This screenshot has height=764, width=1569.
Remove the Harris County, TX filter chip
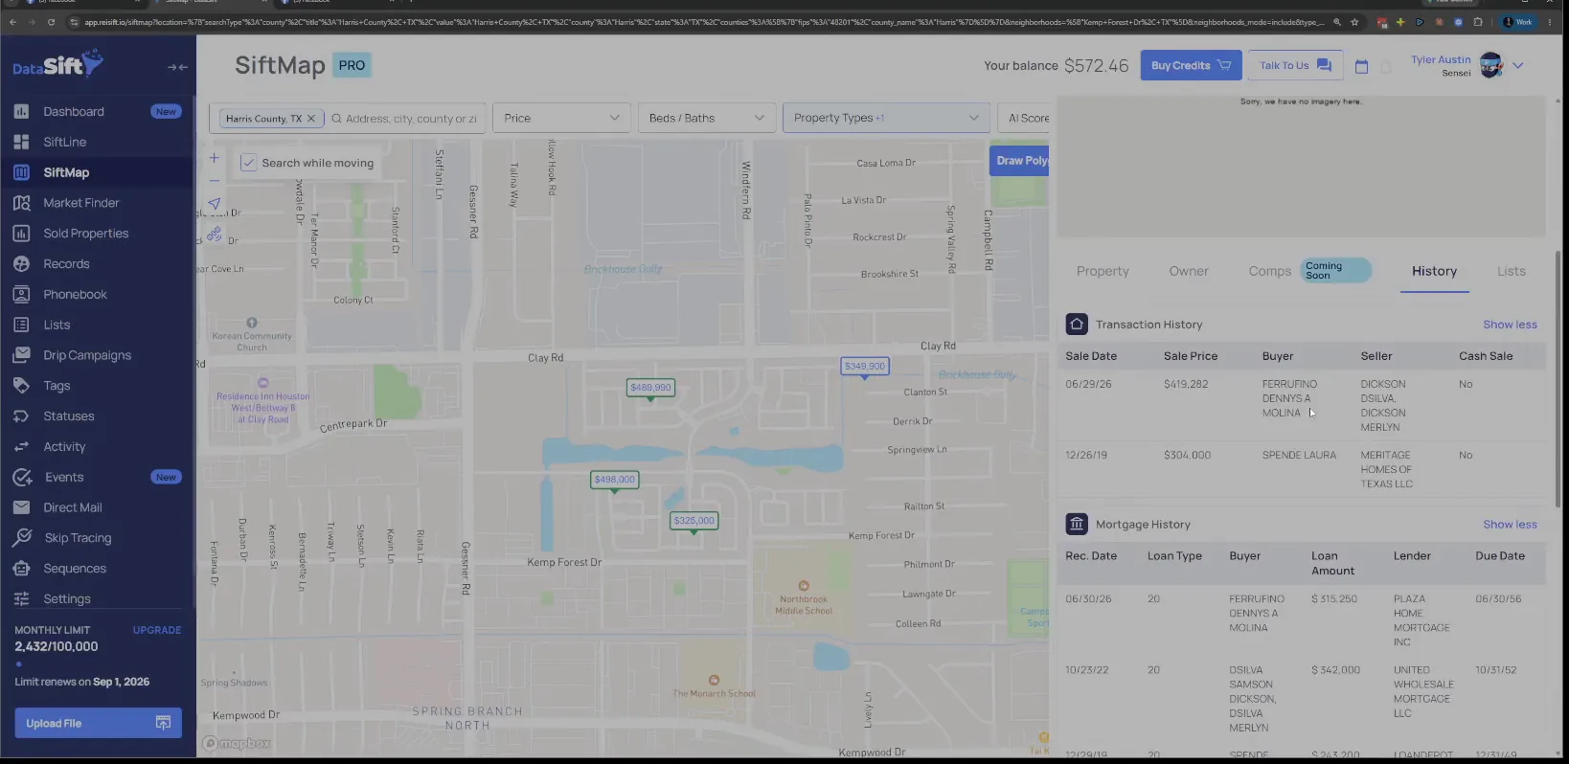coord(311,119)
